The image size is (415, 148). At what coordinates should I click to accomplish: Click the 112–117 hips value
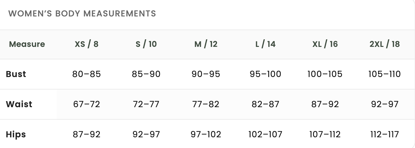(384, 134)
